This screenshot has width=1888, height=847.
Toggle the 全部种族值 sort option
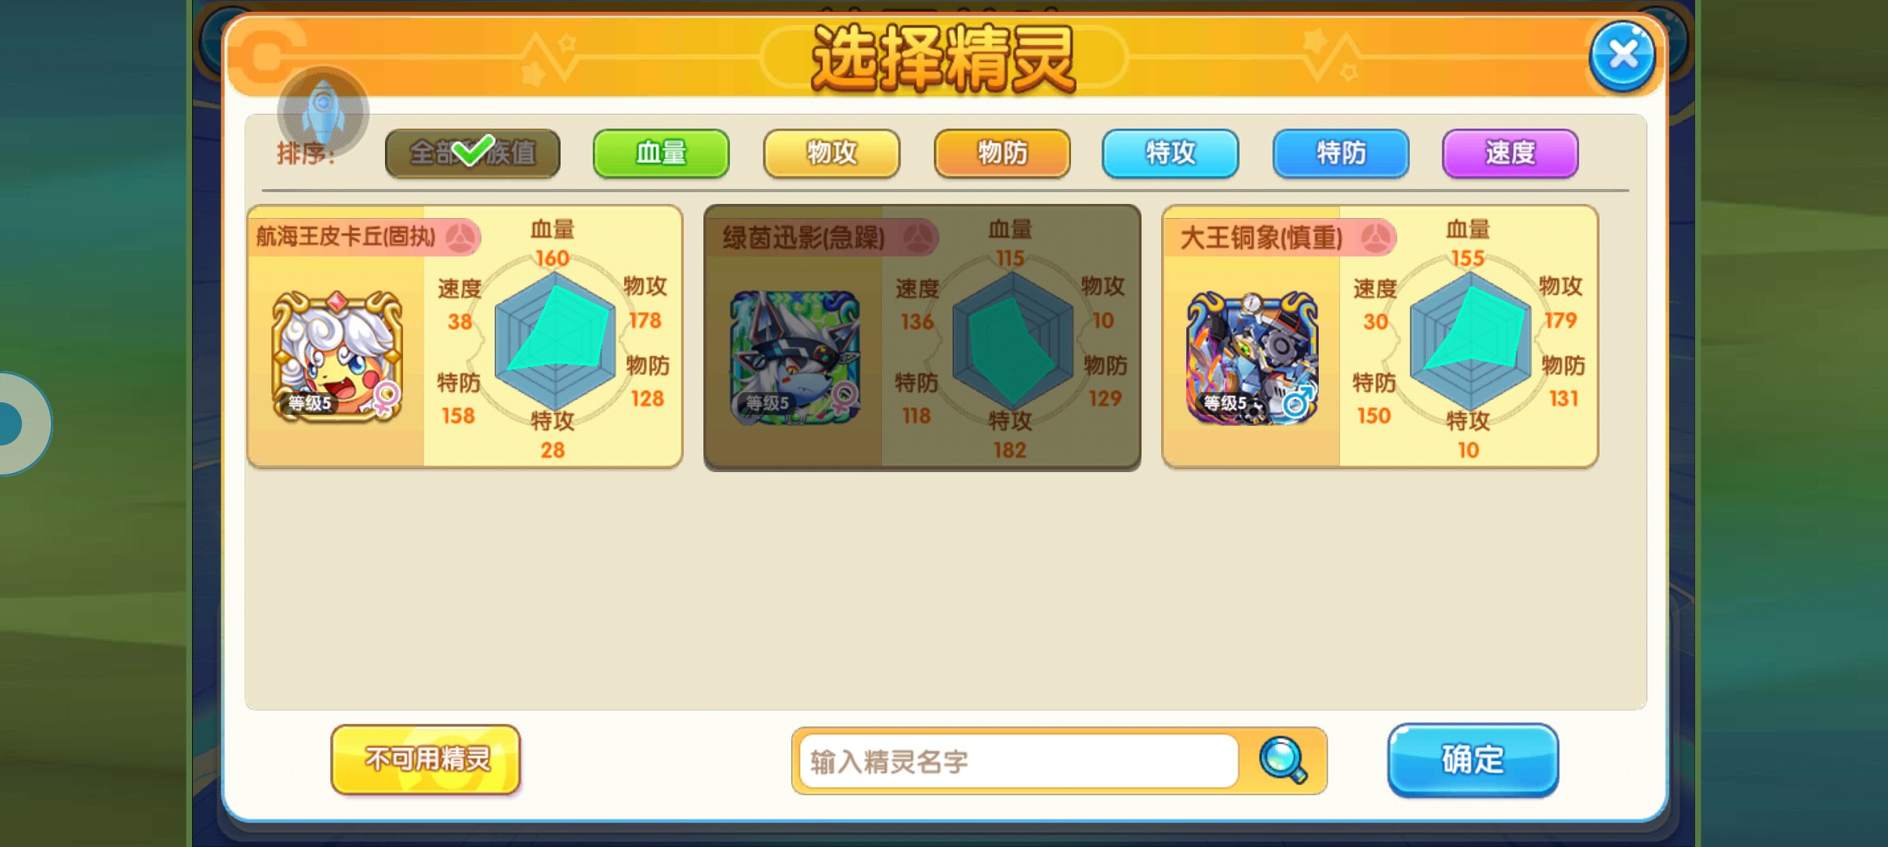tap(473, 153)
